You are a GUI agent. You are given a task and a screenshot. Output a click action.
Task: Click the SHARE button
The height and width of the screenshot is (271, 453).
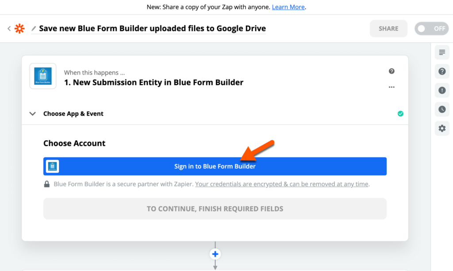[x=388, y=29]
